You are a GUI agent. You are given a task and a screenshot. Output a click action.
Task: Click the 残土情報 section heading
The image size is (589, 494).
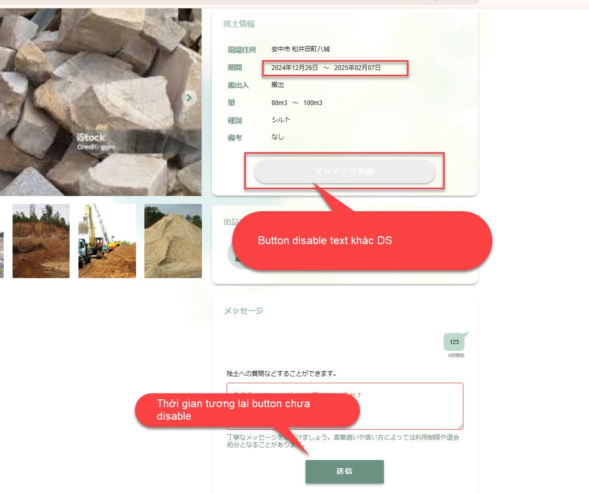coord(239,24)
